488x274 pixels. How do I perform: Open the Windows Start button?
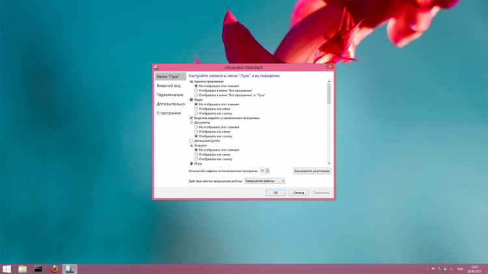tap(7, 269)
